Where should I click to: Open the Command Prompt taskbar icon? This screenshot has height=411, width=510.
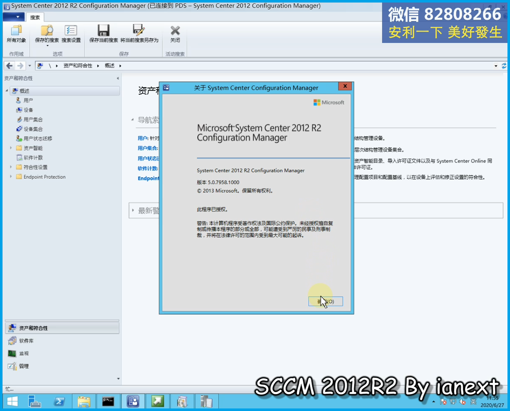coord(108,401)
